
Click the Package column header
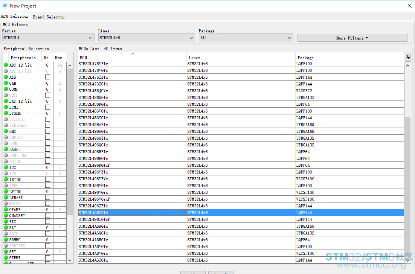click(350, 57)
